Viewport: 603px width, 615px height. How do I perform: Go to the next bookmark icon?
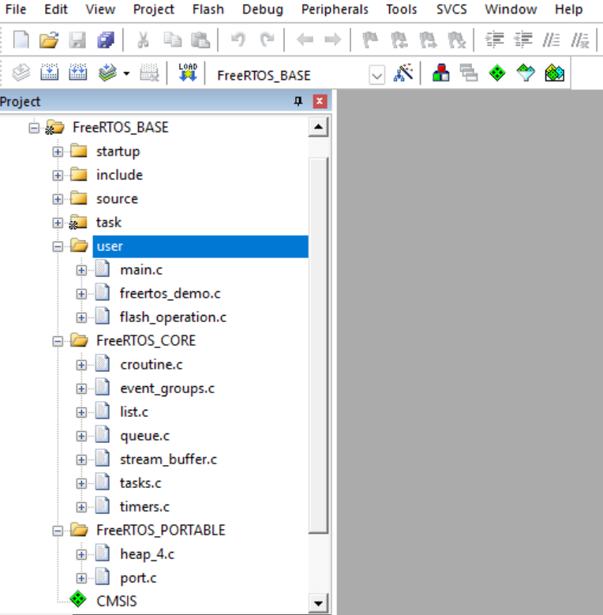point(428,39)
